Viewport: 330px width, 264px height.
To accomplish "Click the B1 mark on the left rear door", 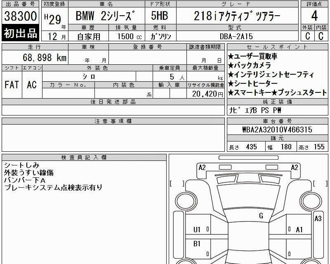I will point(197,243).
